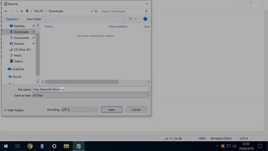The width and height of the screenshot is (268, 151).
Task: Select OneDrive in the navigation pane
Action: pos(18,69)
